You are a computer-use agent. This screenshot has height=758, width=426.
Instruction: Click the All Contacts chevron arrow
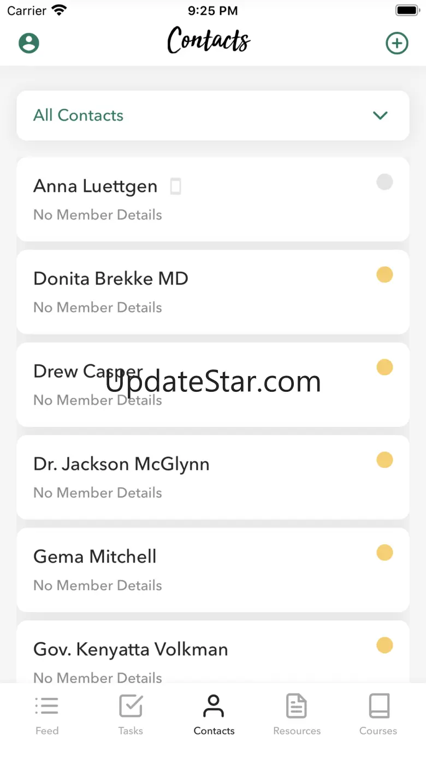[x=380, y=115]
